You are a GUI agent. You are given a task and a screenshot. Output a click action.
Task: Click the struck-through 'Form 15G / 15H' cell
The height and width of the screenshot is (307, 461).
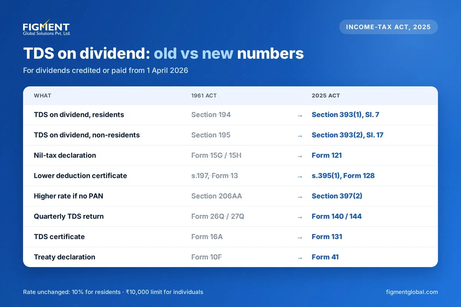[x=216, y=155]
